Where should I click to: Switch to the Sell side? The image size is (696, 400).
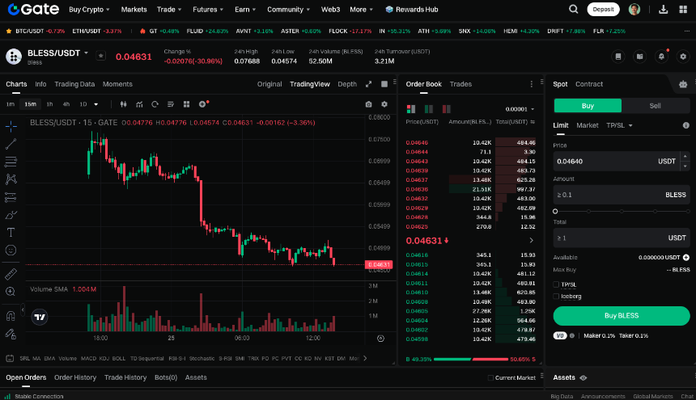click(x=656, y=106)
